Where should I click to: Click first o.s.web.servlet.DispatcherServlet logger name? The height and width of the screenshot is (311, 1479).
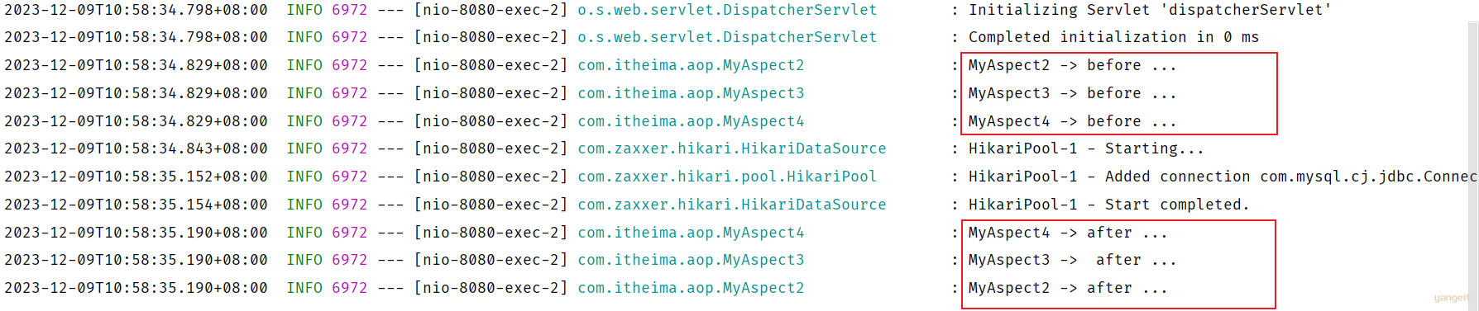click(x=727, y=10)
